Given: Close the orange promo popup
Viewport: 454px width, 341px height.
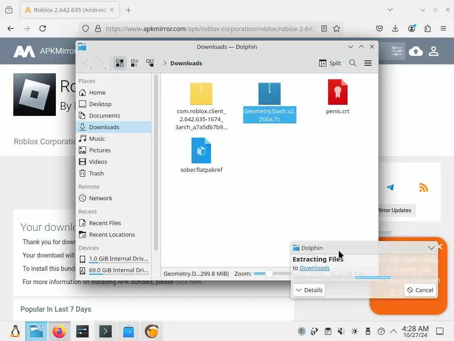Looking at the screenshot, I should point(440,247).
